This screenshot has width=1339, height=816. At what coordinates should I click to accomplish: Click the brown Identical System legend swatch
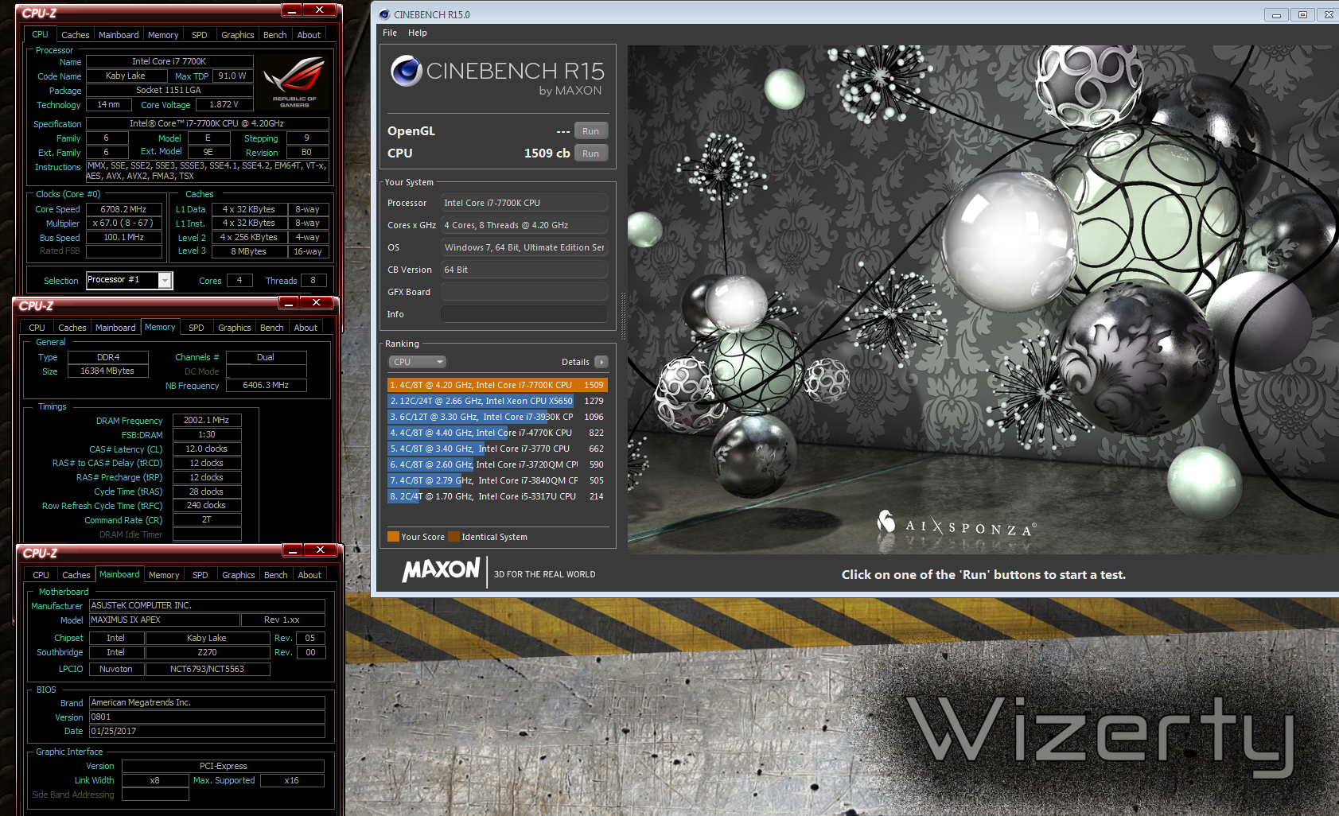(453, 536)
